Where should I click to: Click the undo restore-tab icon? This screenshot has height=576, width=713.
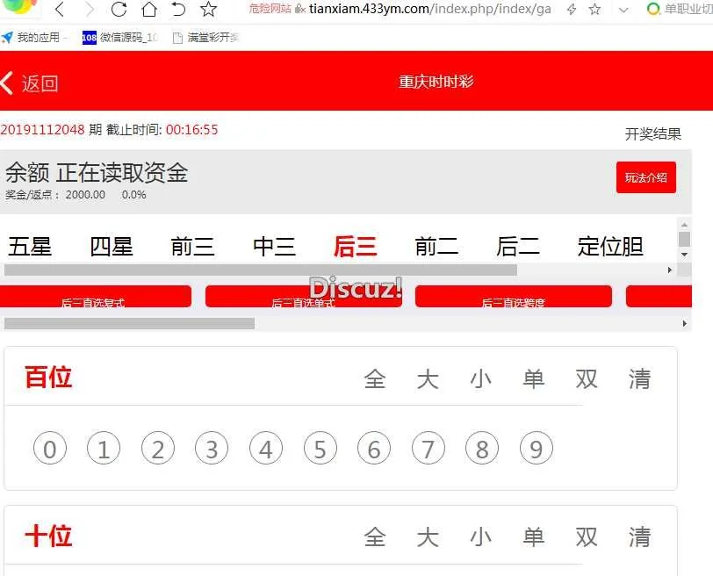178,10
